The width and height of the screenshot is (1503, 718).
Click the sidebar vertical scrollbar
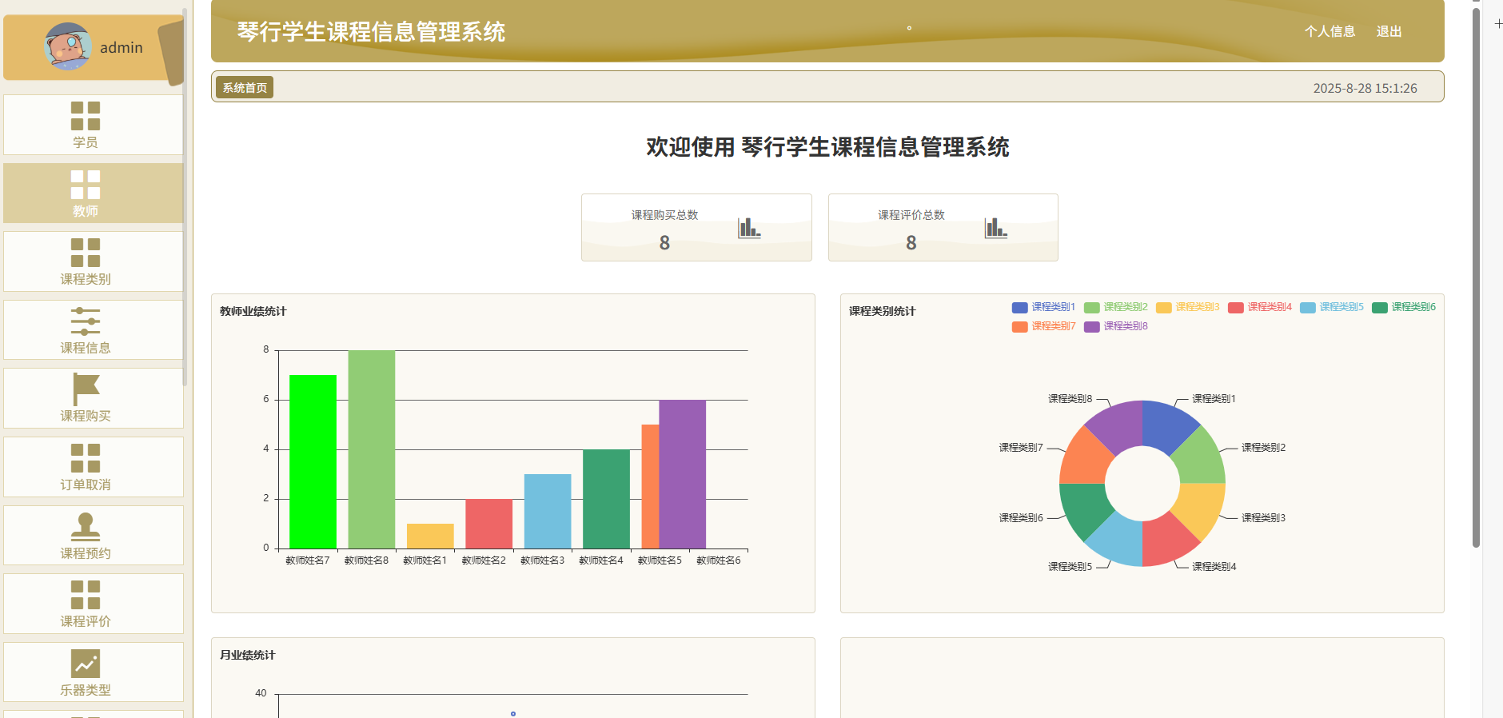185,196
